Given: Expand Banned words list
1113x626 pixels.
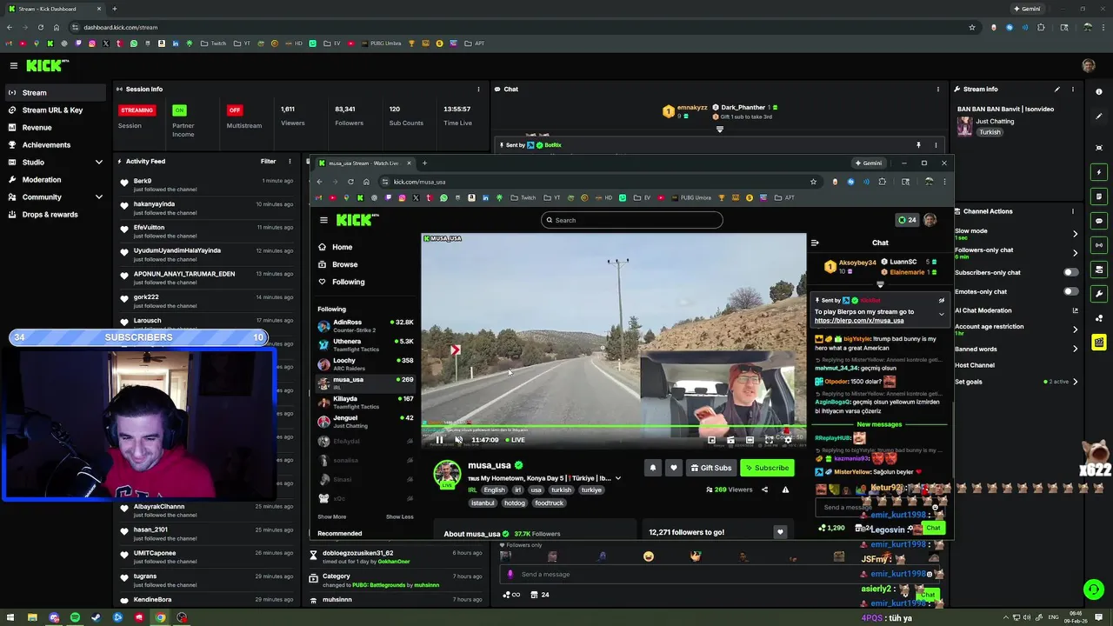Looking at the screenshot, I should coord(1075,349).
